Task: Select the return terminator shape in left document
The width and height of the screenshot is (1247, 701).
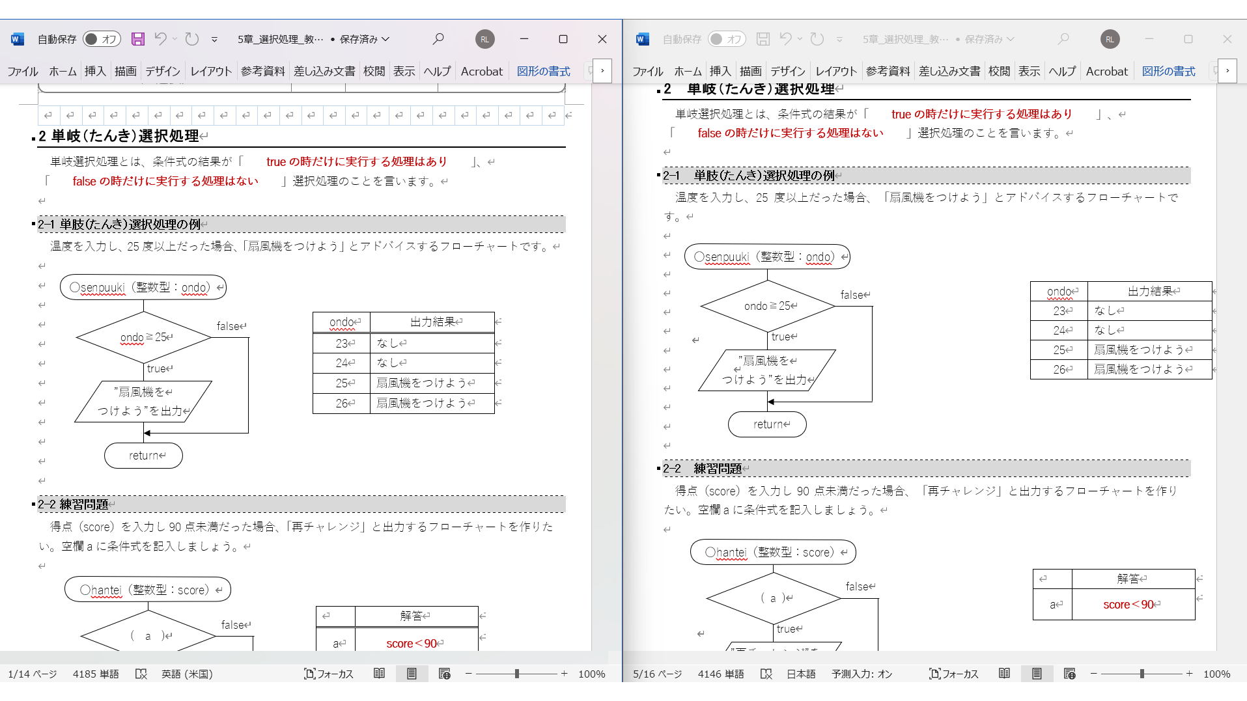Action: click(143, 456)
